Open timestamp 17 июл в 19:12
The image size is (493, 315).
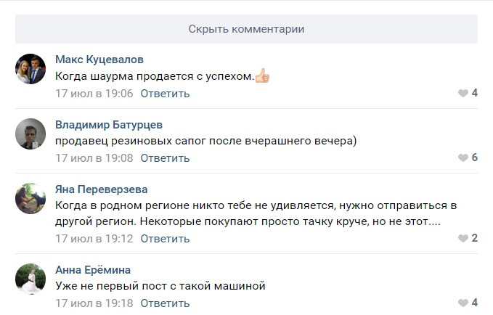94,239
